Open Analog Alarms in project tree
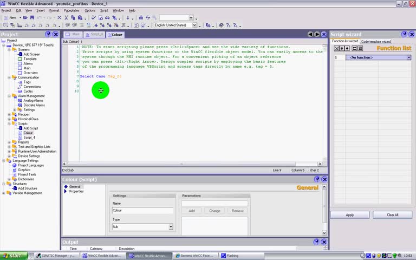Viewport: 416px width, 260px height. 33,101
